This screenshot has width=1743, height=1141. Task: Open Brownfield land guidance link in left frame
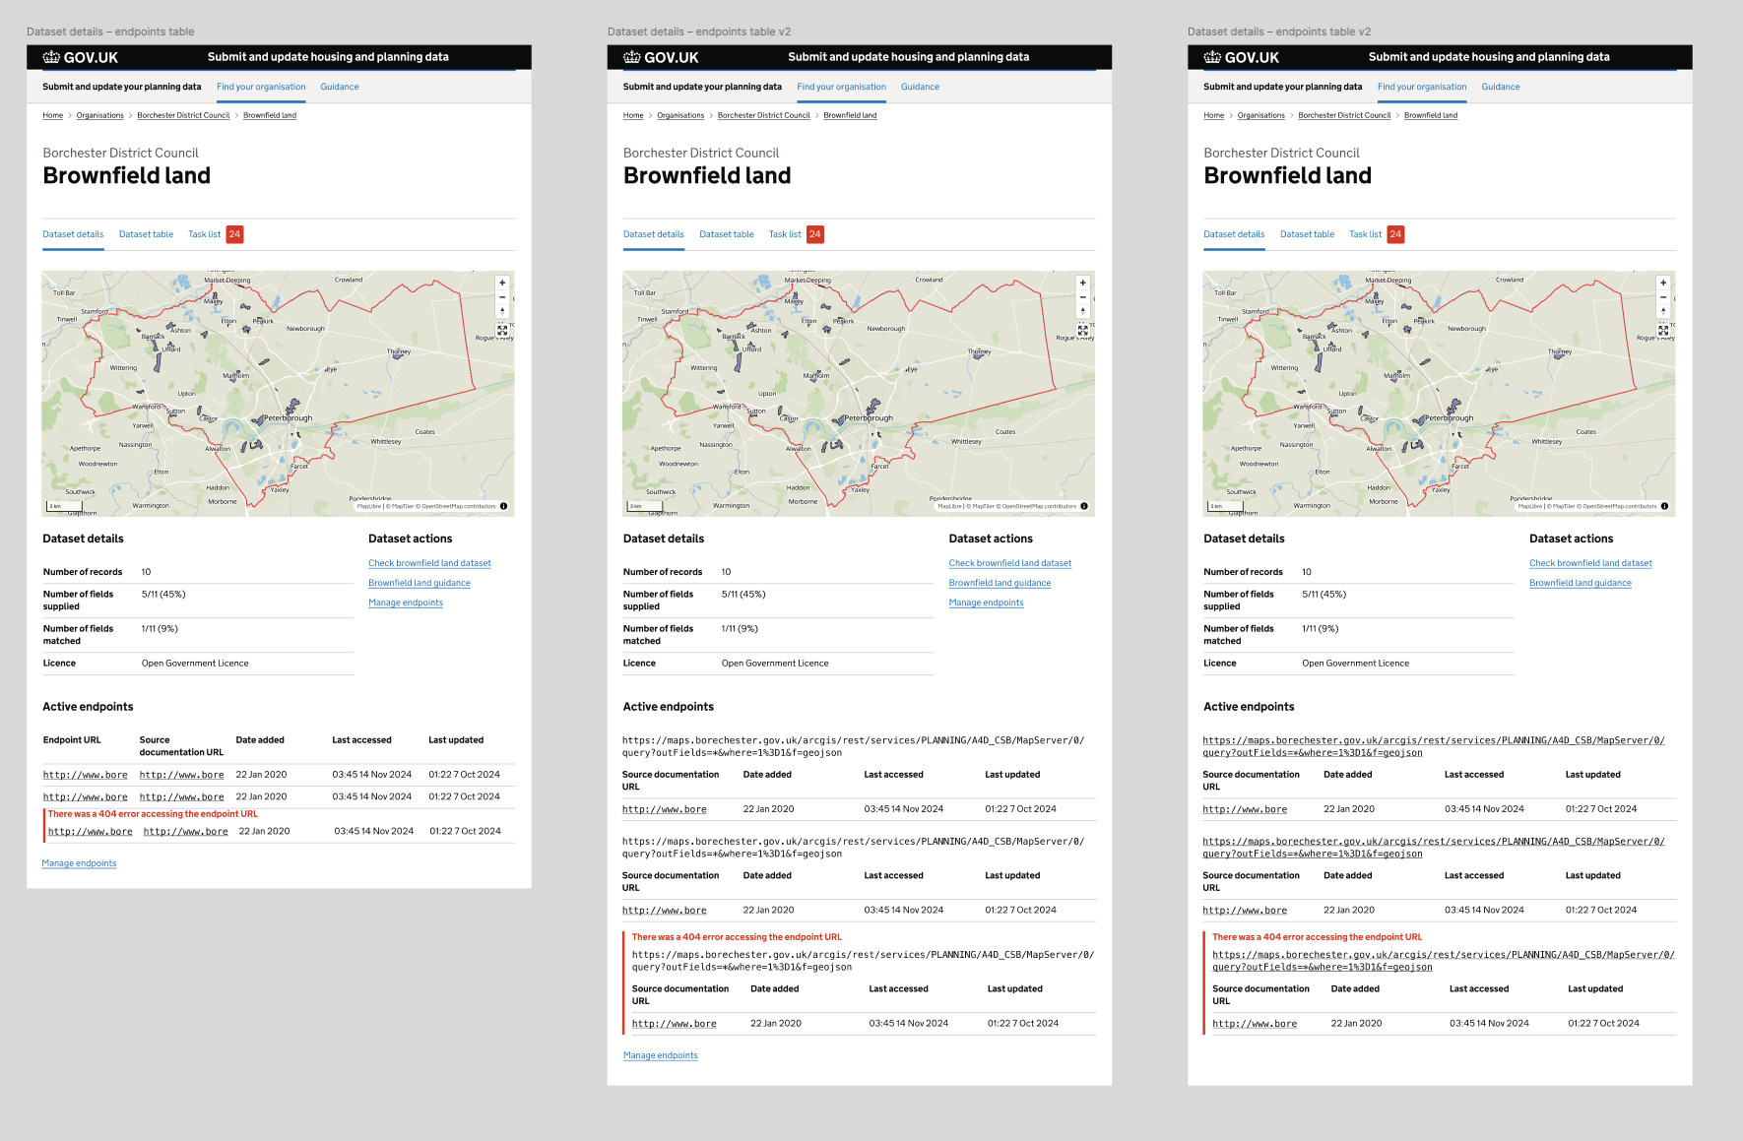[420, 583]
